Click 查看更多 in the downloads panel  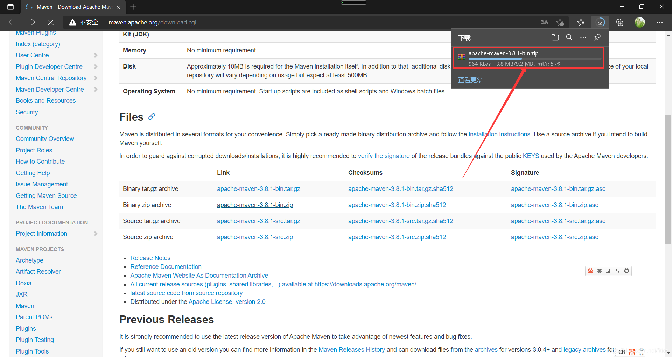point(470,80)
